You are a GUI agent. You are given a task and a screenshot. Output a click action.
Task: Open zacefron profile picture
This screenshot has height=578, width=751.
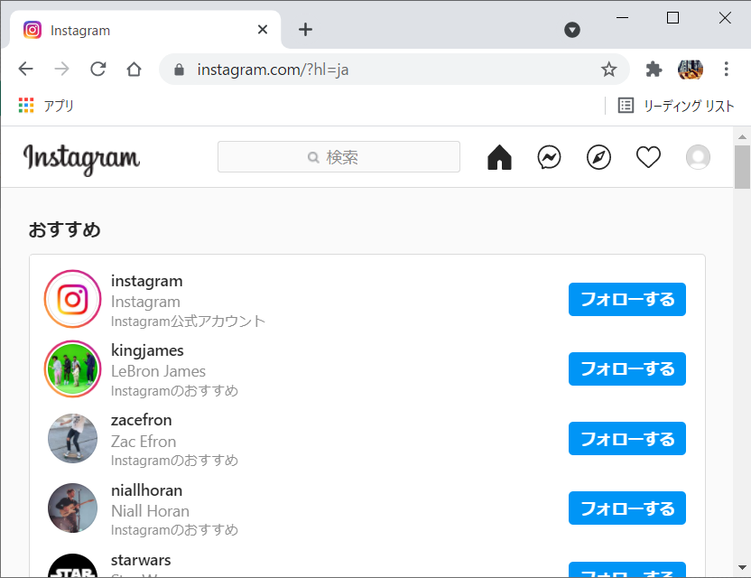[73, 439]
